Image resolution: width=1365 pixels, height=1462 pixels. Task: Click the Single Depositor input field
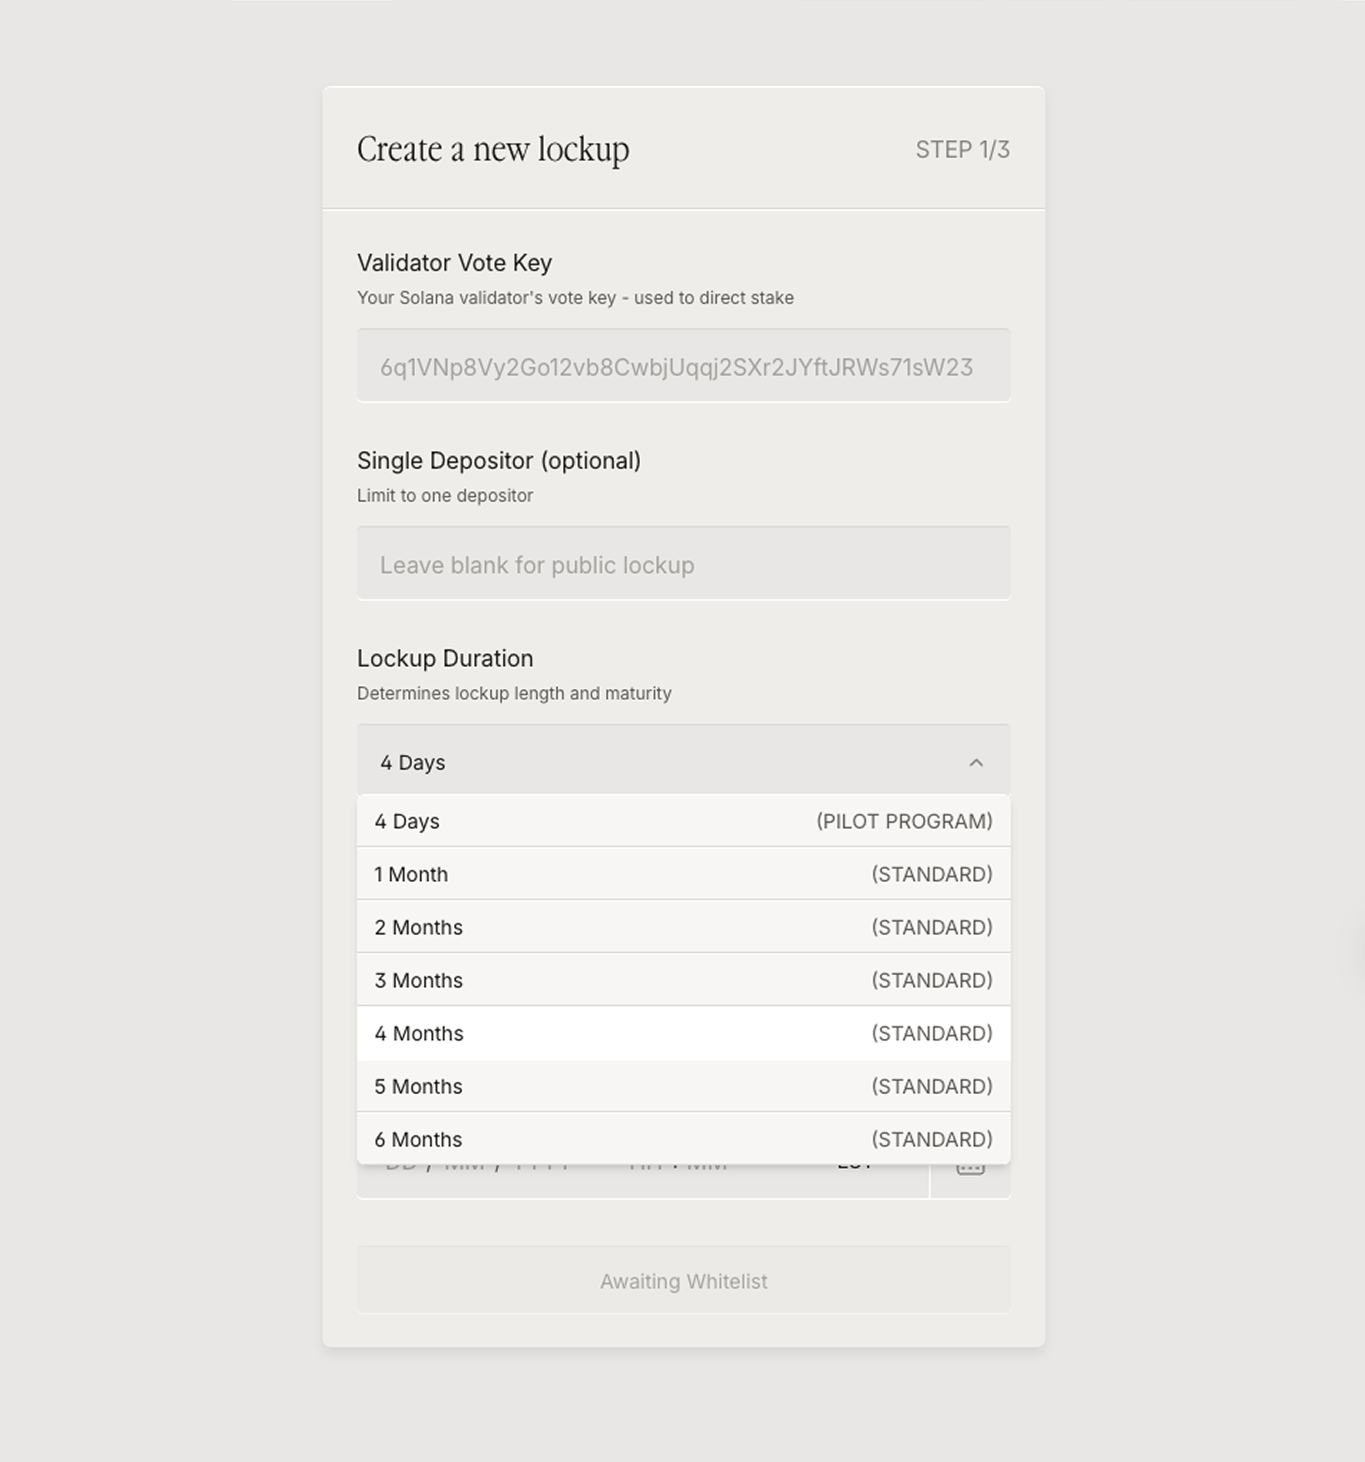point(682,564)
